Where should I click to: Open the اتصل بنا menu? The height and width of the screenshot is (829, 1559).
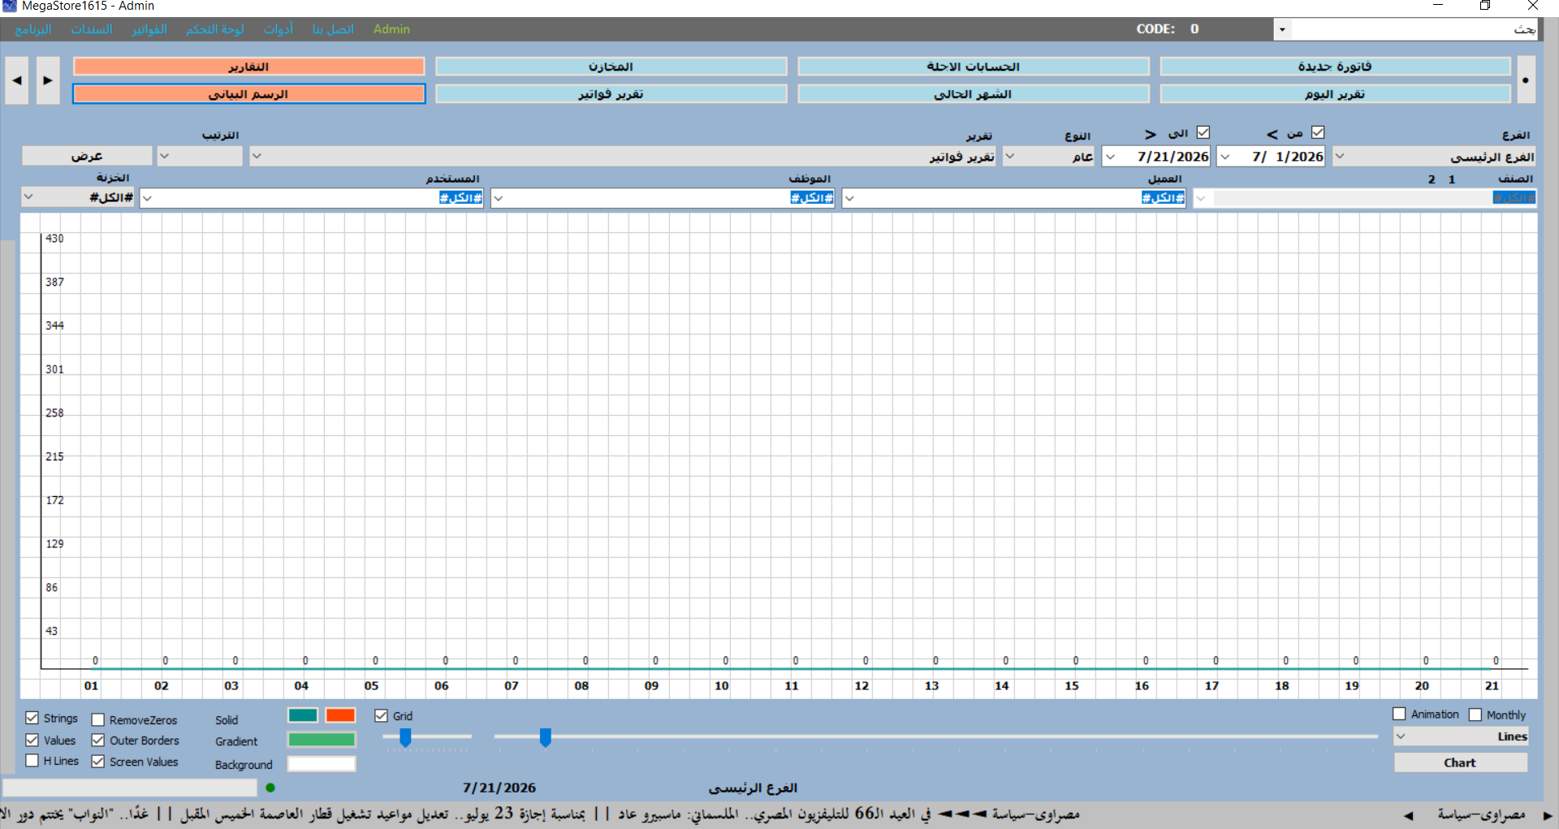coord(333,29)
